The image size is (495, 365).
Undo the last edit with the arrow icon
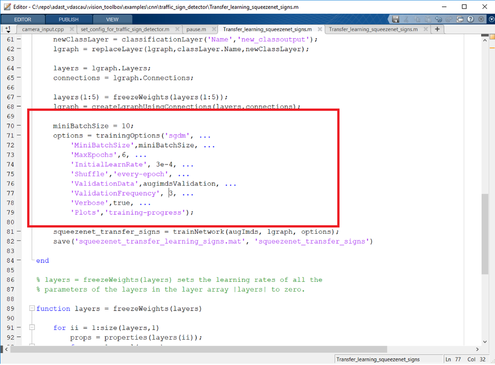[439, 19]
